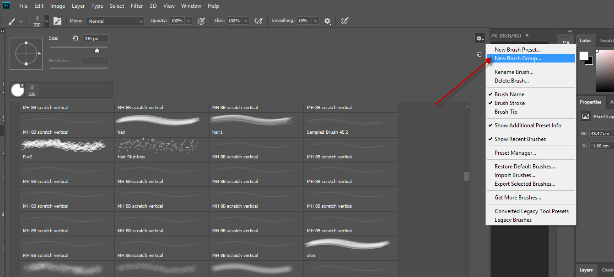This screenshot has height=277, width=614.
Task: Expand the Flow dropdown arrow
Action: tap(246, 21)
